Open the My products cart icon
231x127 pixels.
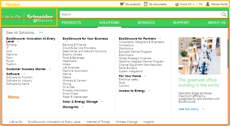[122, 4]
